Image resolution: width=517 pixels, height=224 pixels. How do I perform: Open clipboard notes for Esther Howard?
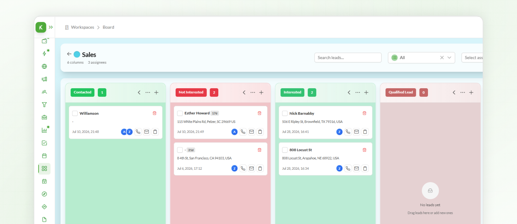pos(260,132)
